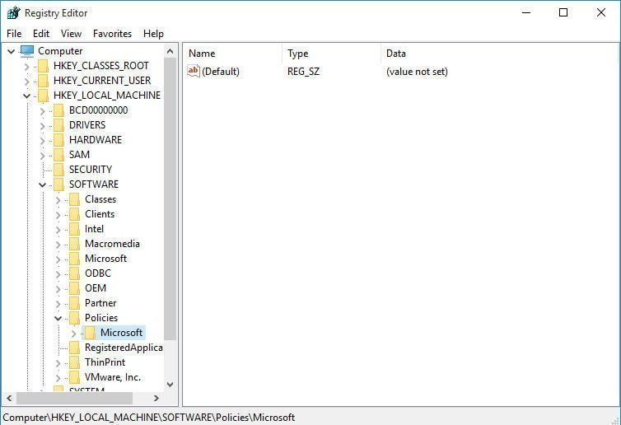Click the HARDWARE folder icon

click(58, 140)
